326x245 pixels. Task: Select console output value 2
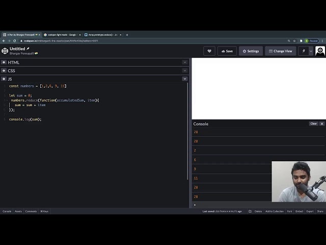(x=195, y=151)
